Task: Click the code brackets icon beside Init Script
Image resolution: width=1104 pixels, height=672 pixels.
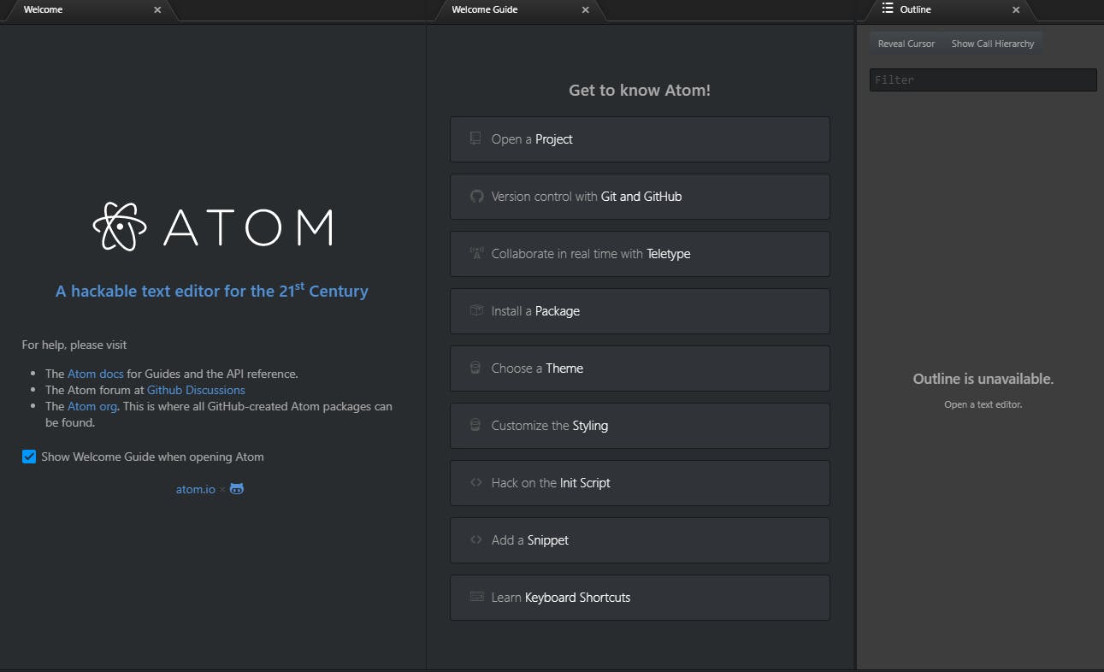Action: point(476,482)
